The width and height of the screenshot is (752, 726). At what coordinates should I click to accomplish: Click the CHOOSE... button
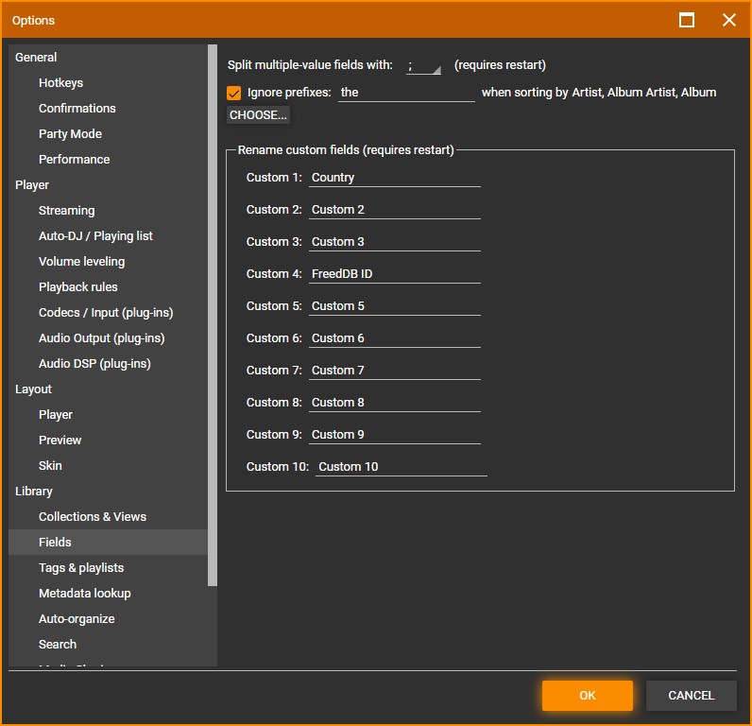[258, 115]
